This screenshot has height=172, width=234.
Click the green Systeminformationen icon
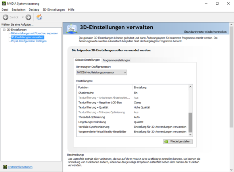coord(5,167)
